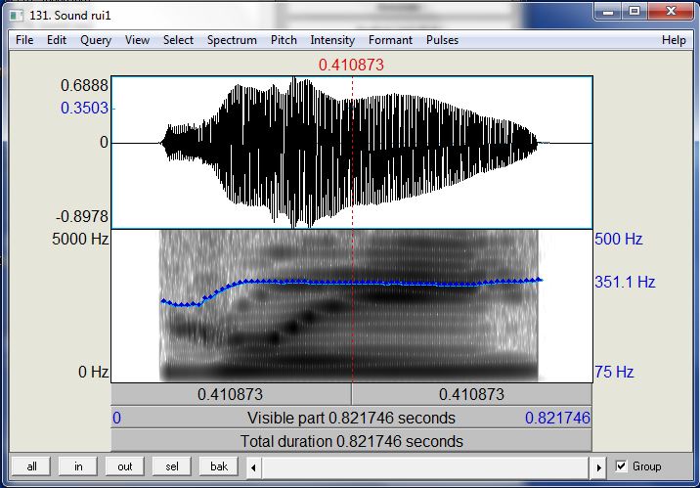This screenshot has width=700, height=488.
Task: Click the 500 Hz pitch ceiling label
Action: (618, 240)
